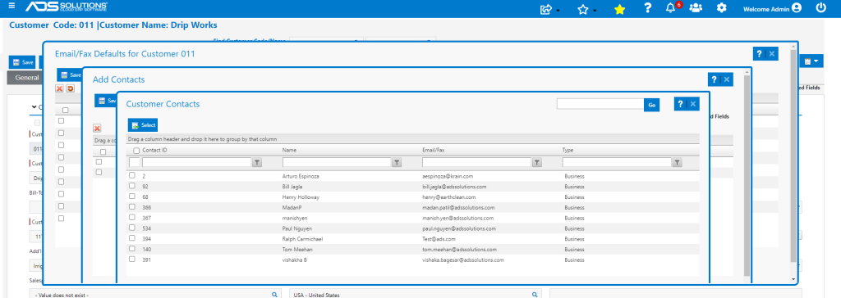Click the search box next to Go
841x298 pixels.
tap(600, 104)
